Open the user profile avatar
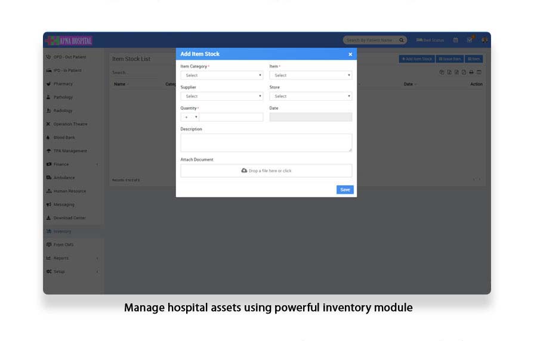The height and width of the screenshot is (341, 537). click(x=484, y=40)
